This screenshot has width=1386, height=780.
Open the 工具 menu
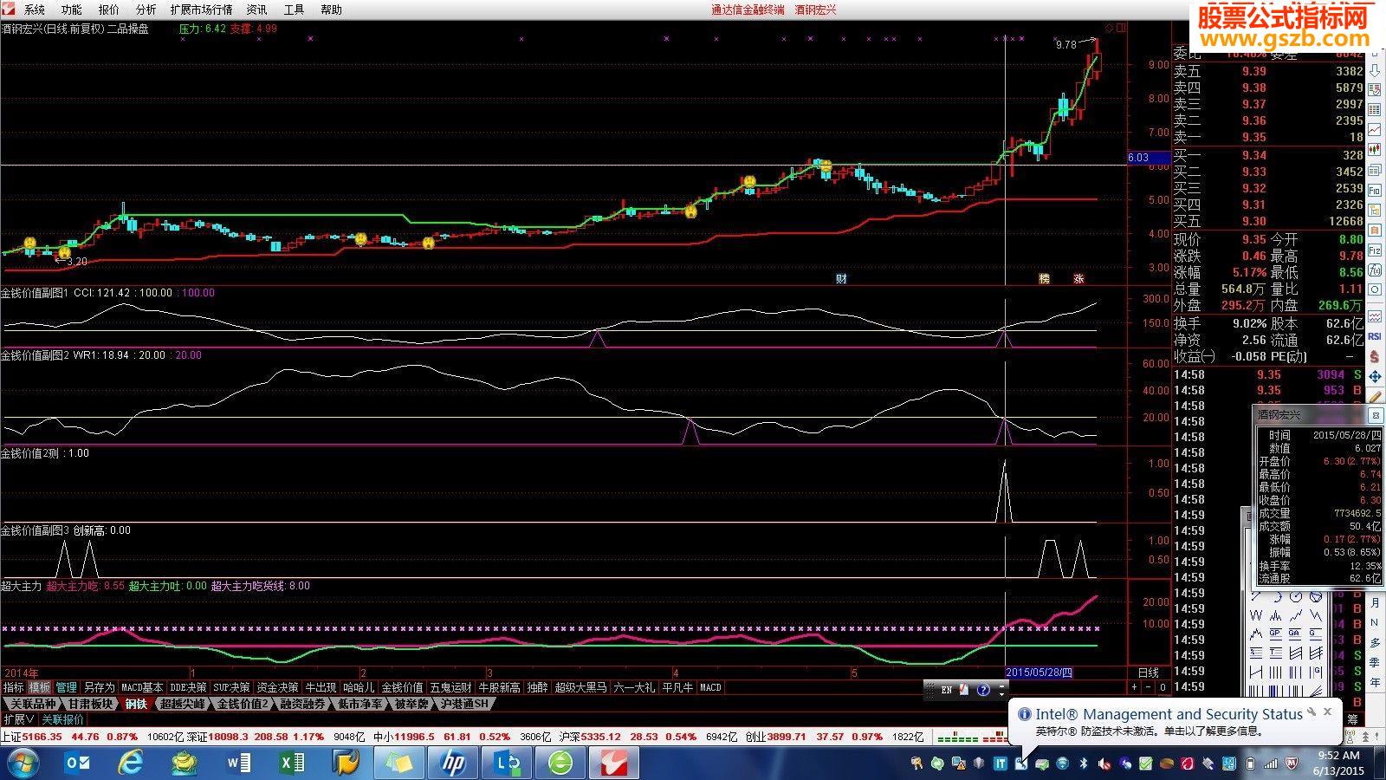[x=295, y=10]
